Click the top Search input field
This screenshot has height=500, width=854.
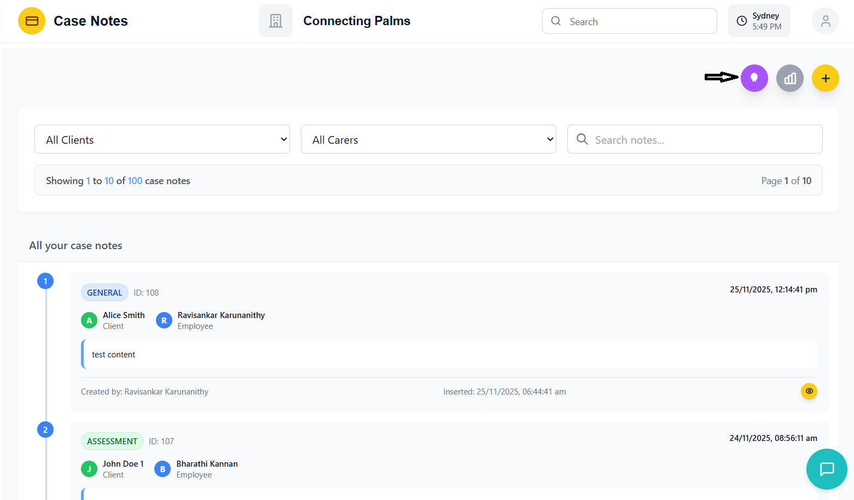(637, 21)
